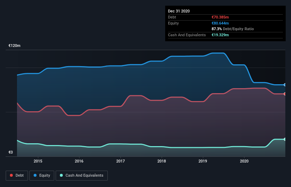Image resolution: width=291 pixels, height=187 pixels.
Task: Click the 2016 x-axis label
Action: [x=79, y=161]
